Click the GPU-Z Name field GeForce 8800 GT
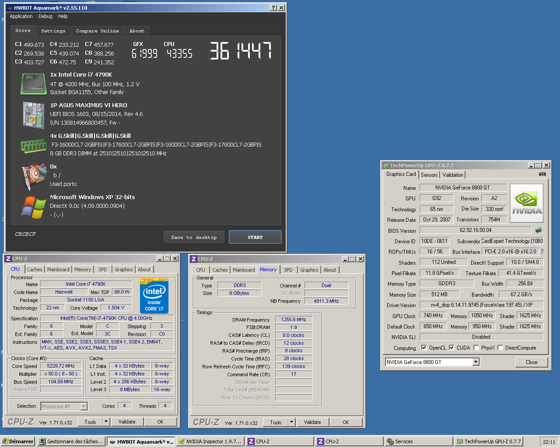560x448 pixels. (463, 188)
